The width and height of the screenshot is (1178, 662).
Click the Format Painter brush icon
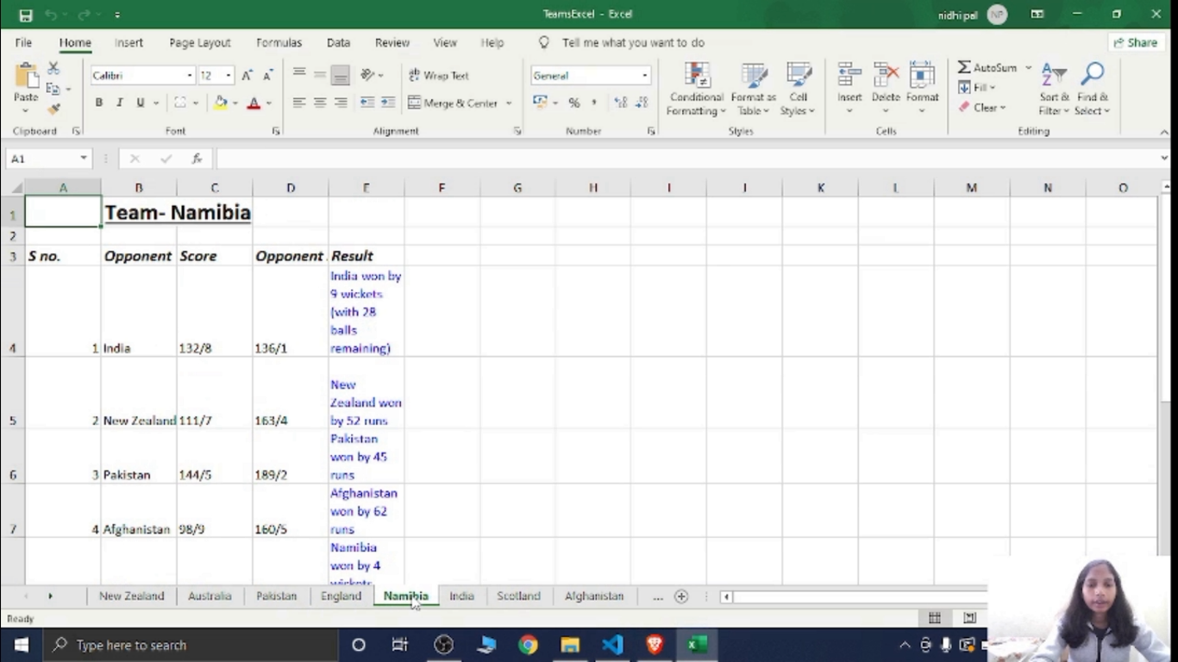pos(53,109)
